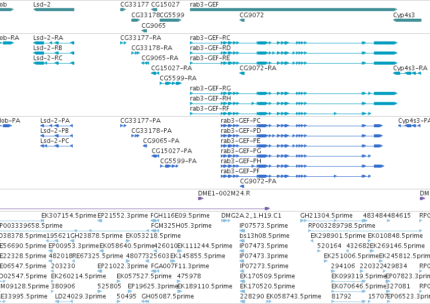
Task: Click the CG9072-RA transcript label
Action: click(258, 68)
